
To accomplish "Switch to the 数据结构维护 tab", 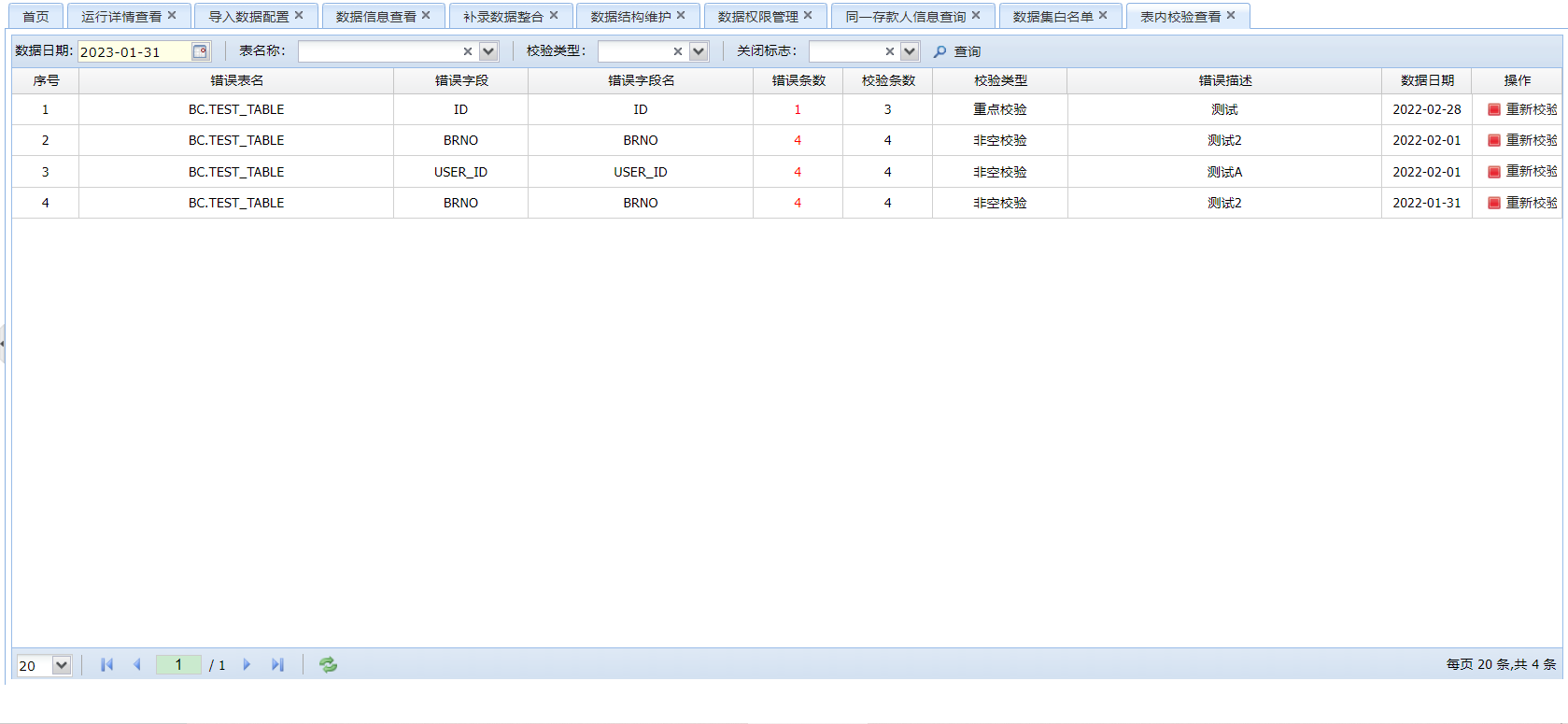I will (x=630, y=16).
